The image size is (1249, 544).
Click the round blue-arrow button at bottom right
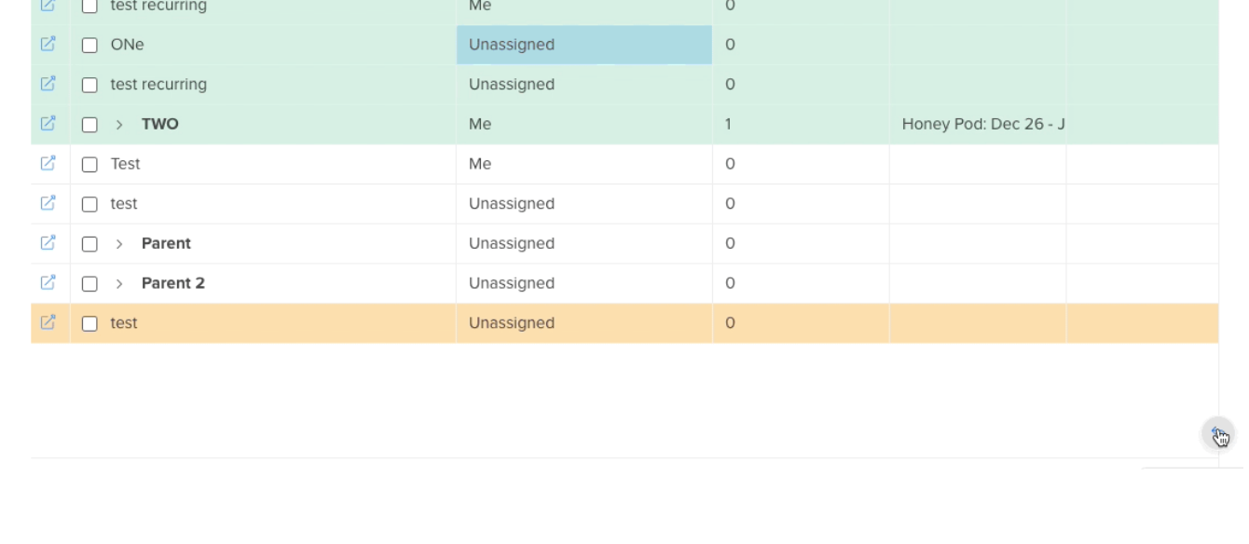click(x=1217, y=435)
